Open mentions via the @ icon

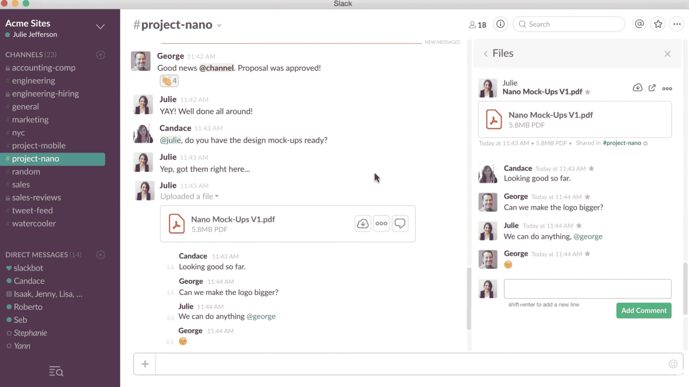[639, 24]
